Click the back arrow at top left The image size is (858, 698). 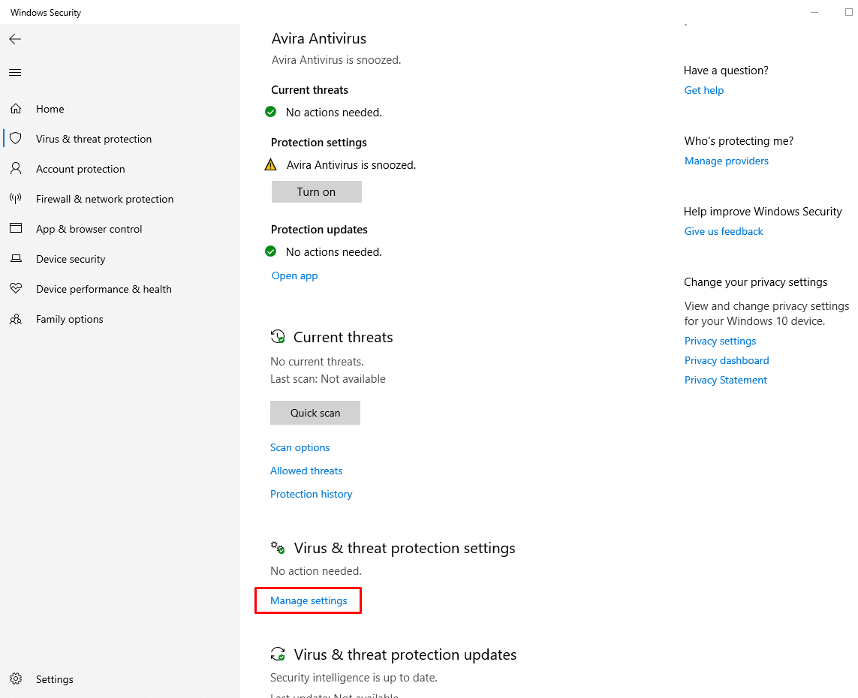coord(14,39)
